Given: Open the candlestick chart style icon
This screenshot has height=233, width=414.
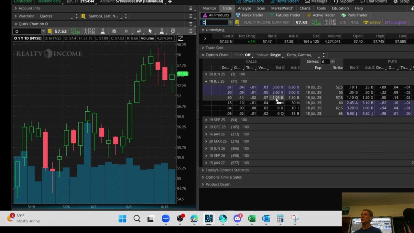Looking at the screenshot, I should (x=139, y=31).
